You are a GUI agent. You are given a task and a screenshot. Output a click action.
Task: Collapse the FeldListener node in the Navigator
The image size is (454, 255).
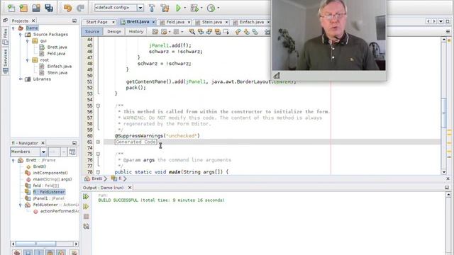pyautogui.click(x=21, y=205)
